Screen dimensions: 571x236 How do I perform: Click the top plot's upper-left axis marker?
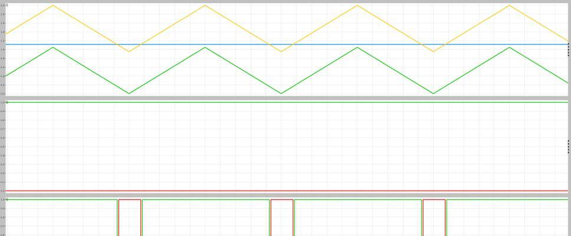click(7, 5)
